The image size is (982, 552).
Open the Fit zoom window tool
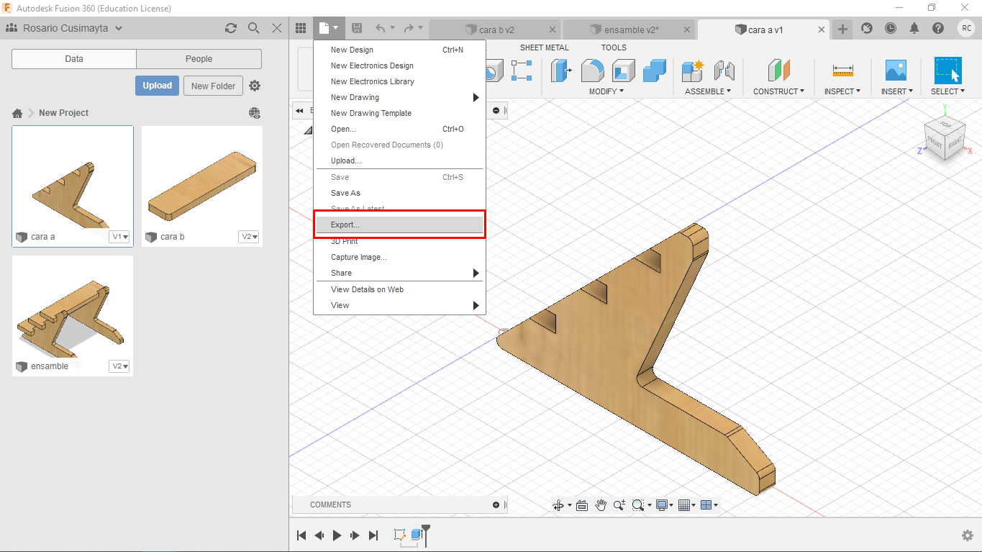[637, 505]
